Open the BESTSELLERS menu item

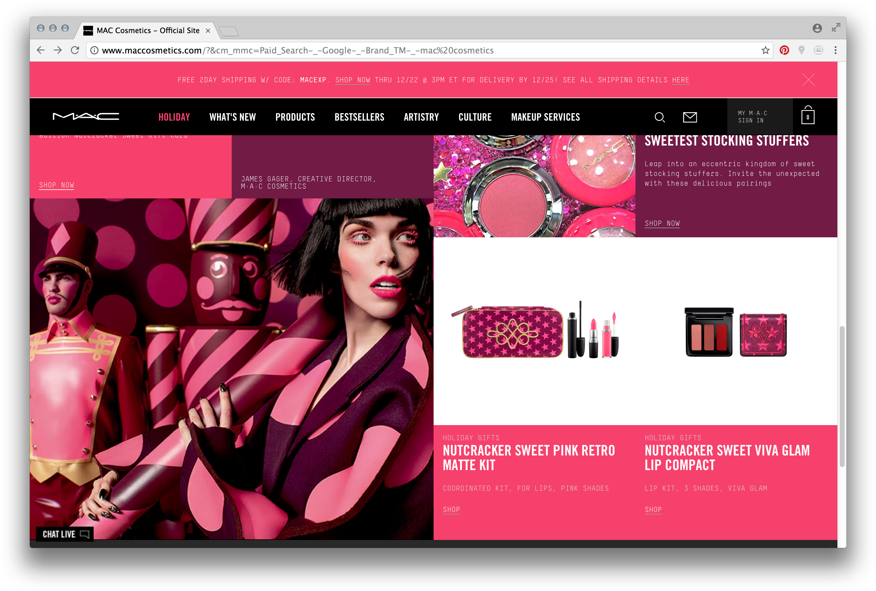(359, 117)
